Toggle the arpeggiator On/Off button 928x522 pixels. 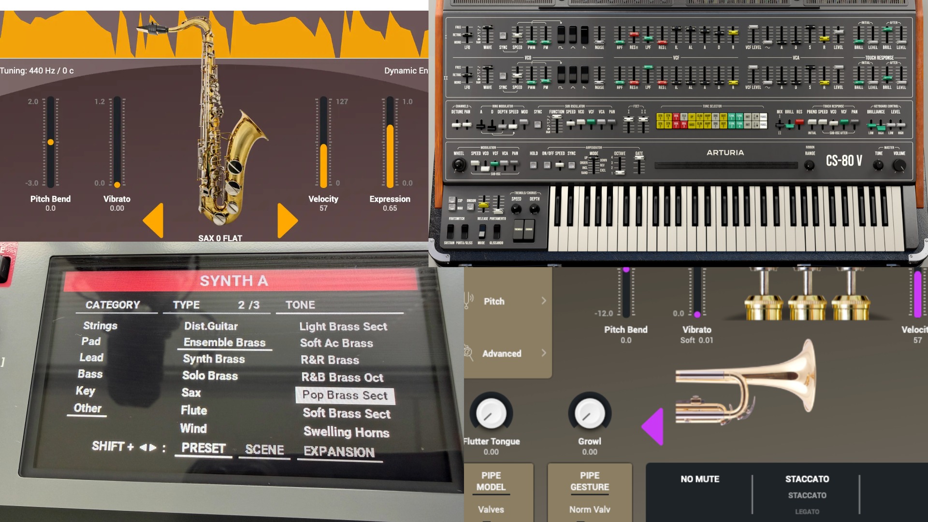tap(547, 165)
